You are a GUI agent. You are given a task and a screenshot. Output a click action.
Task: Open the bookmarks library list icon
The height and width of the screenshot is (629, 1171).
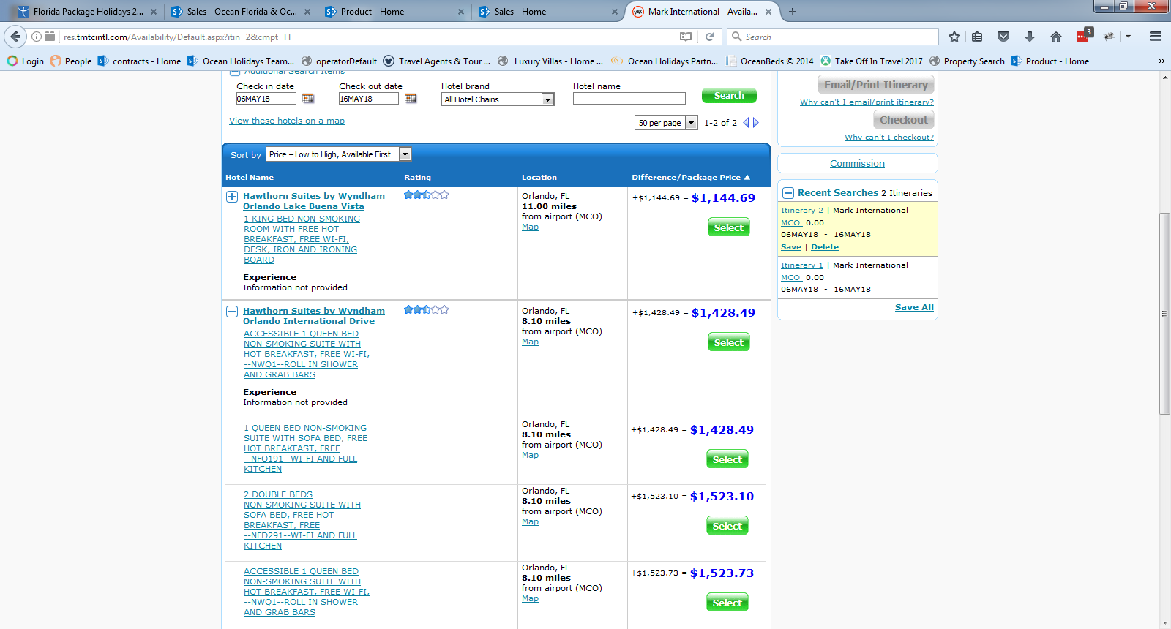click(977, 37)
